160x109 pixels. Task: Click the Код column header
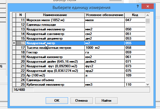click(135, 15)
